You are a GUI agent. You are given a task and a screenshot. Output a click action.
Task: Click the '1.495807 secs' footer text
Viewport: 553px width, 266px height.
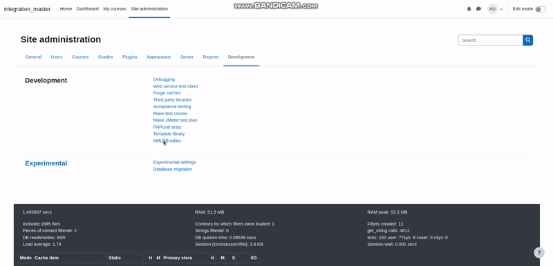pyautogui.click(x=37, y=212)
